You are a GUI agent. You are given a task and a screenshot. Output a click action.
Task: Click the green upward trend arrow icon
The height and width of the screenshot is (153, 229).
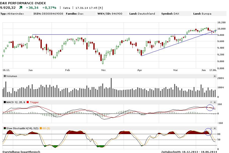(x=21, y=8)
